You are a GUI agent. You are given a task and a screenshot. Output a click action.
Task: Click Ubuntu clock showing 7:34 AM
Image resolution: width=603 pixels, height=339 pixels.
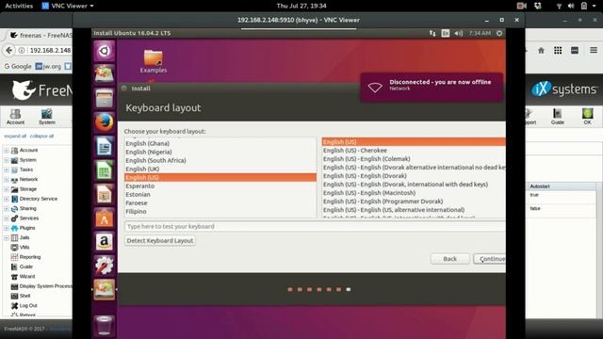point(480,34)
